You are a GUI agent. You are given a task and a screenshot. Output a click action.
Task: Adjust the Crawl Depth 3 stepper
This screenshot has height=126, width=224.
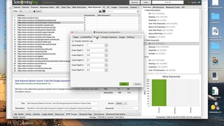coord(106,60)
